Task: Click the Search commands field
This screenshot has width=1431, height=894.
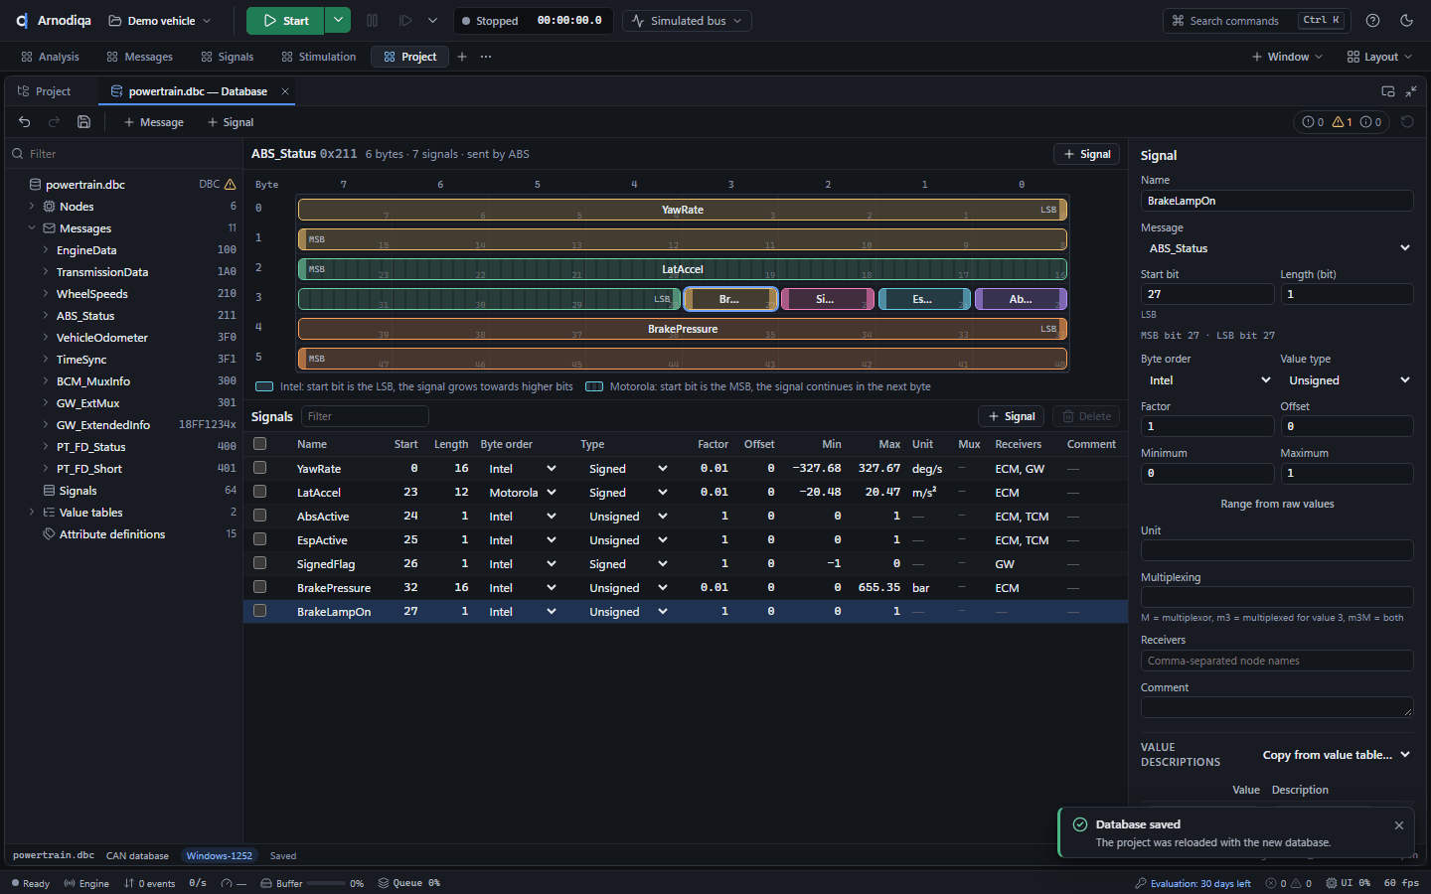Action: 1257,21
